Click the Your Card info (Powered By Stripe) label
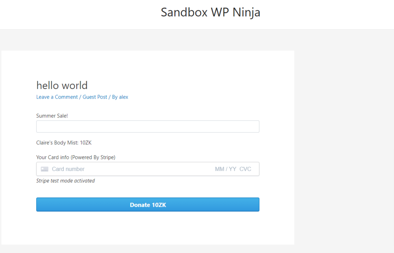The width and height of the screenshot is (394, 253). coord(76,157)
